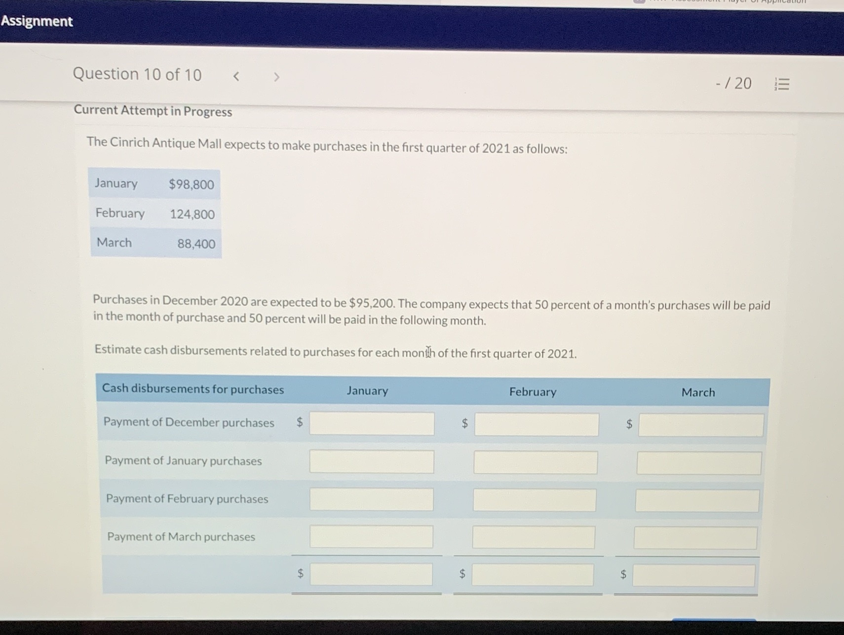Click the '- / 20' score indicator

pos(733,83)
